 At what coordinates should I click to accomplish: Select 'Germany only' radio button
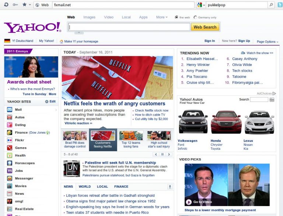[195, 17]
